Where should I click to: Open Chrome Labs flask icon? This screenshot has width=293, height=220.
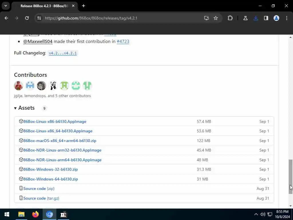245,18
